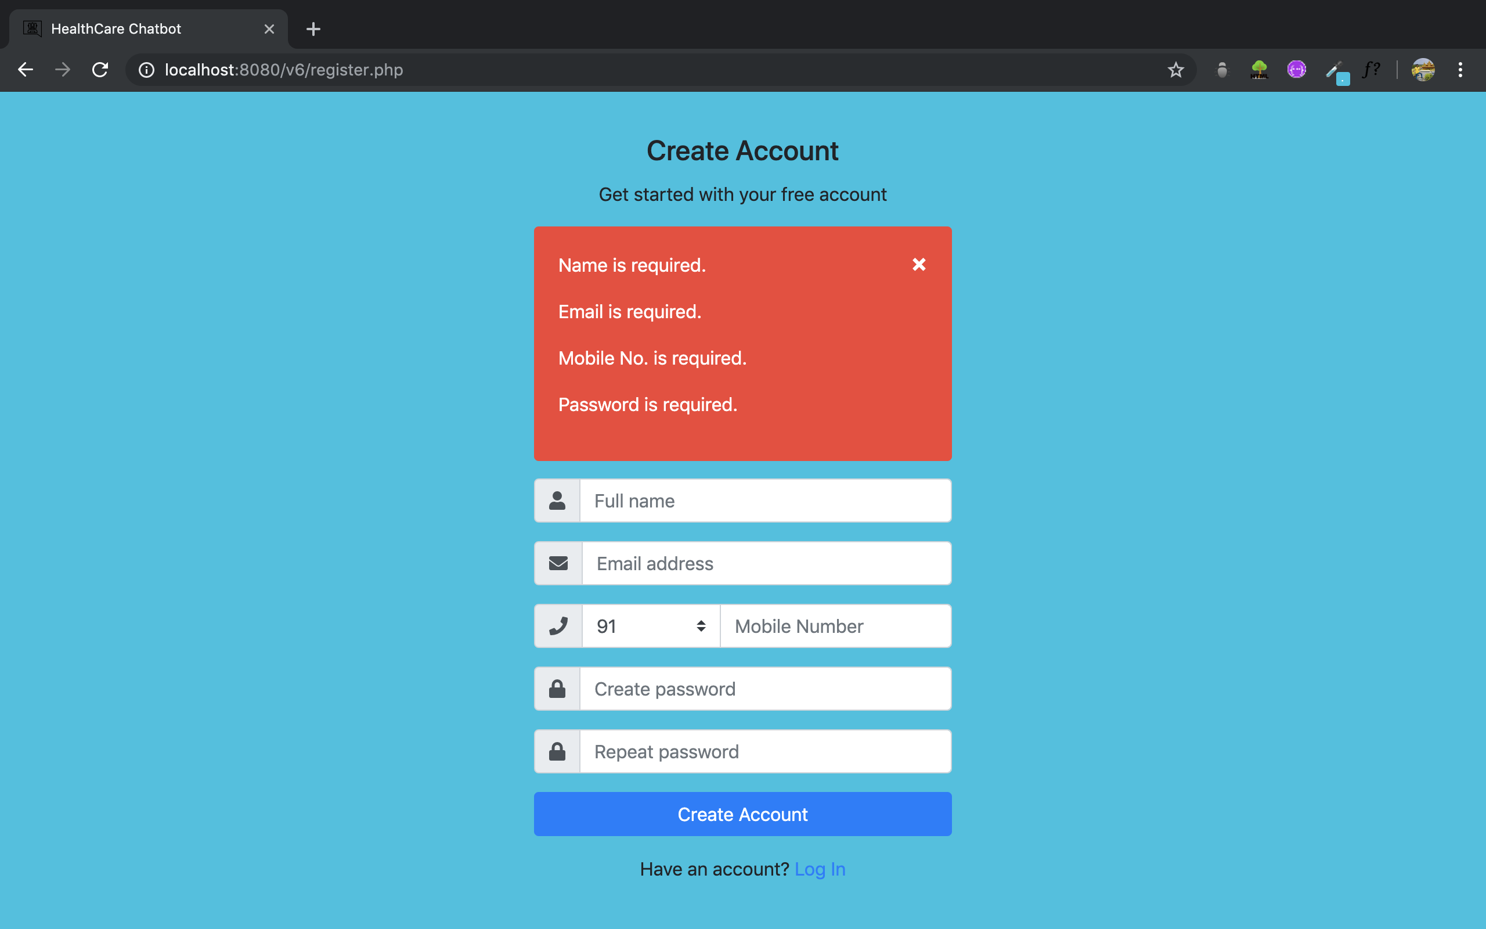Select the HealthCare Chatbot tab
The image size is (1486, 929).
pyautogui.click(x=145, y=29)
